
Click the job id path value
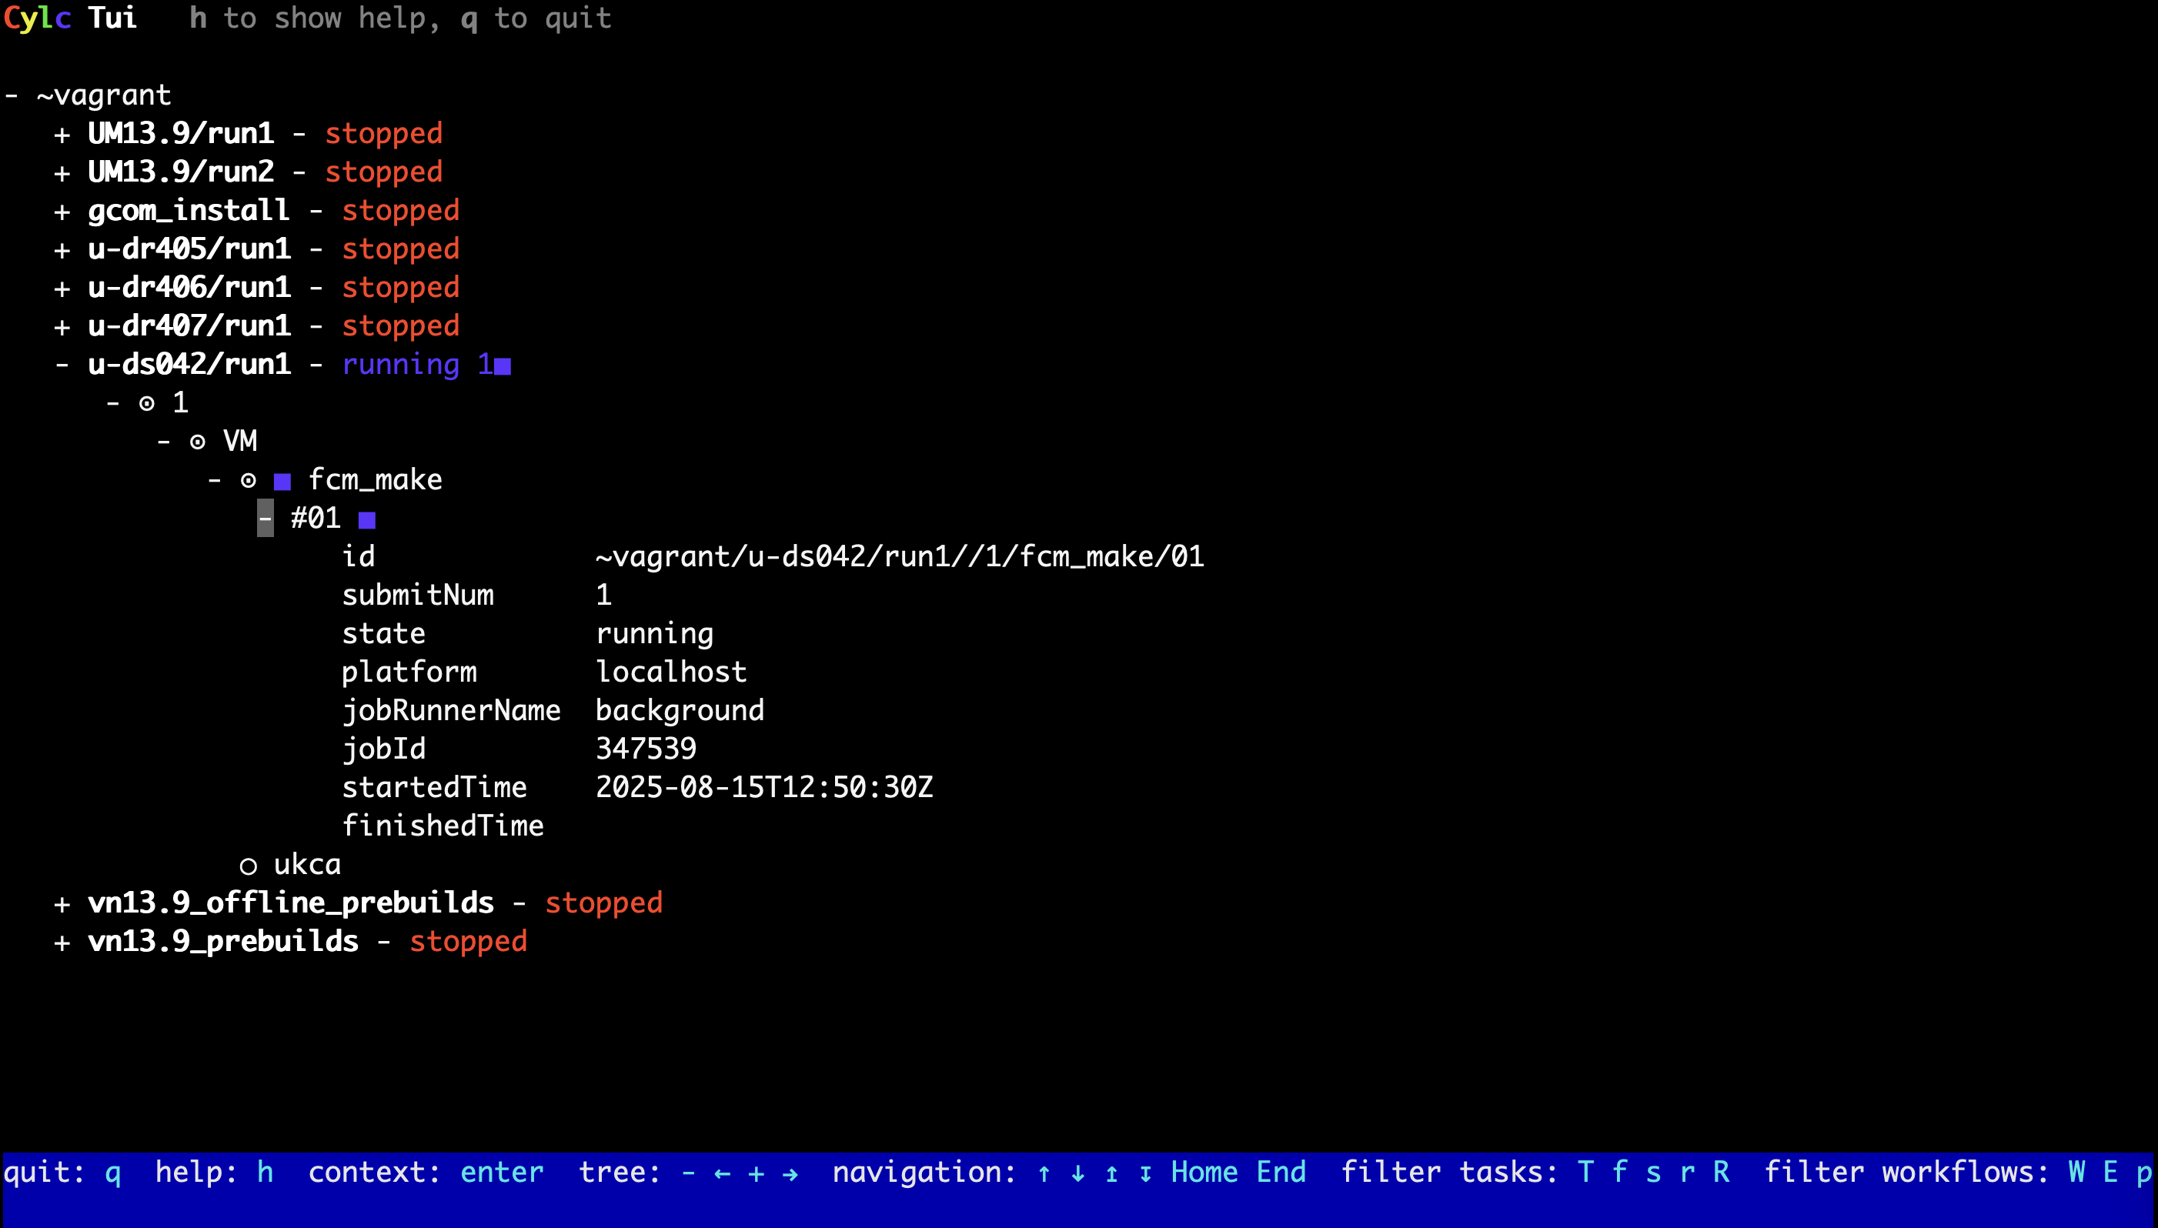tap(900, 556)
